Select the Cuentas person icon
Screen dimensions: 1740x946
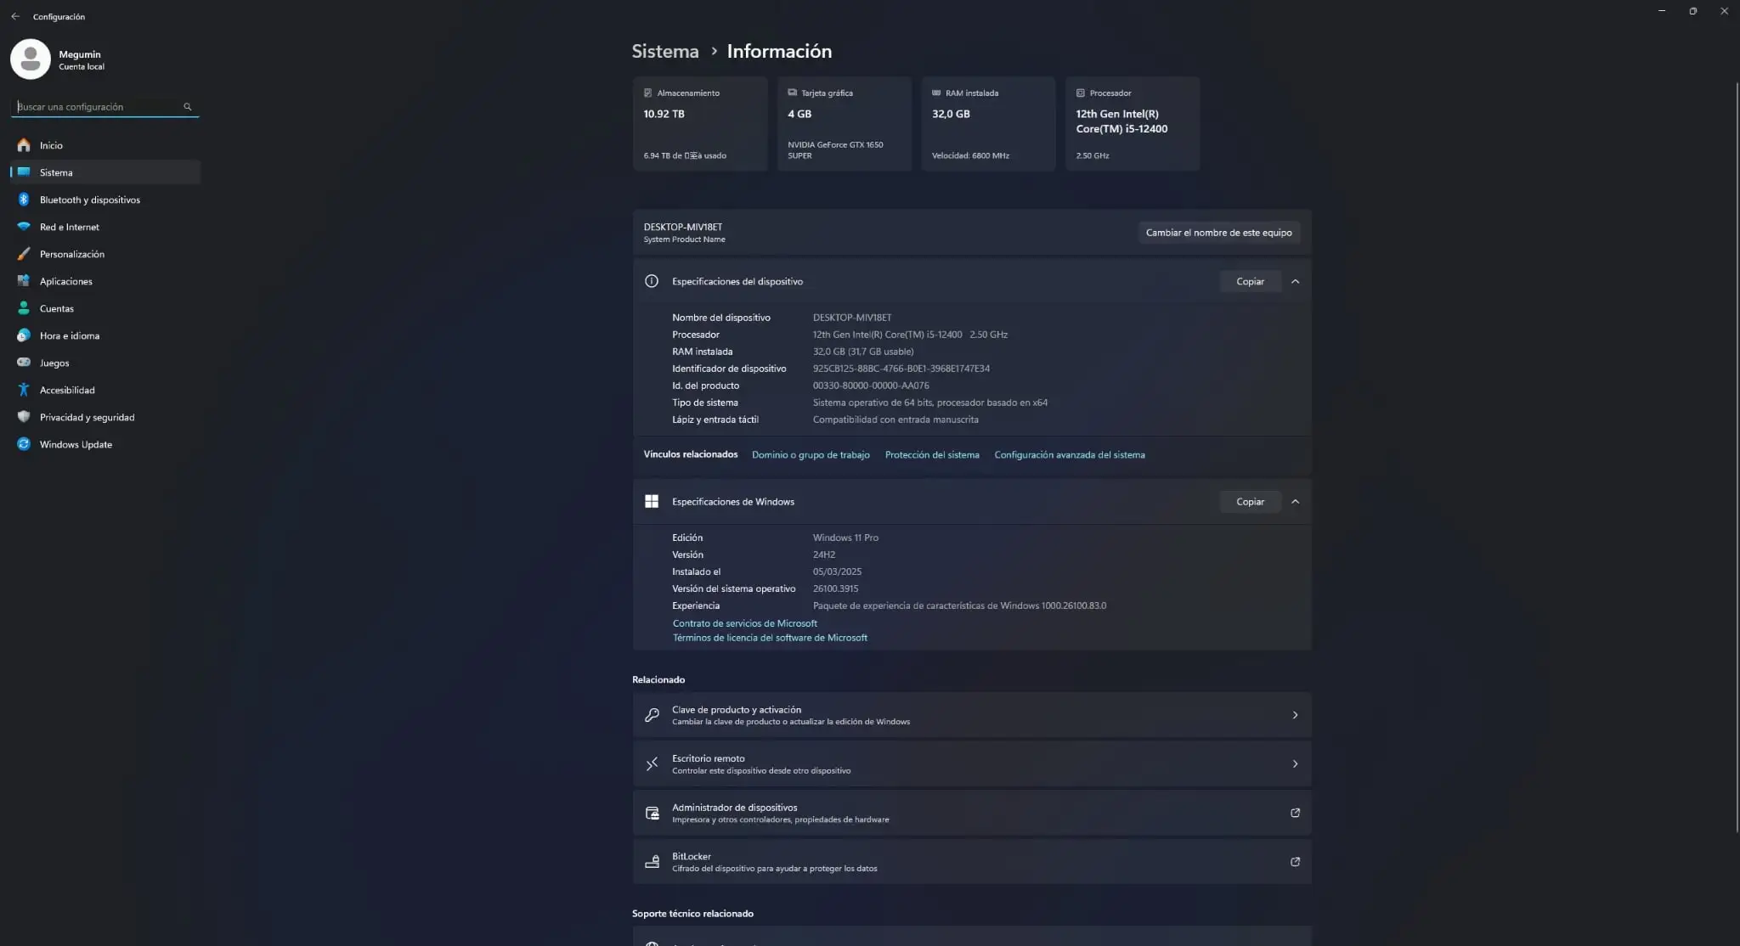(x=24, y=308)
